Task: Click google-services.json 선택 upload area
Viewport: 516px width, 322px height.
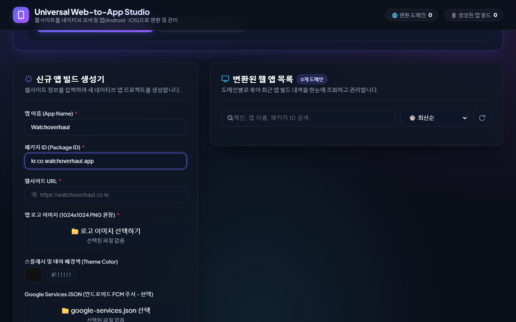Action: (x=106, y=312)
